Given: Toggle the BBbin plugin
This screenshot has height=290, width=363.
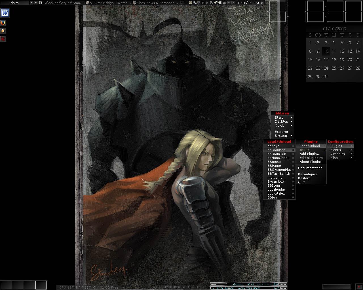Looking at the screenshot, I should pyautogui.click(x=279, y=197).
